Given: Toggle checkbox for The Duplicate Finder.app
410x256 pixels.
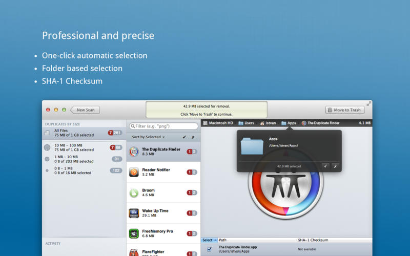Looking at the screenshot, I should 209,249.
